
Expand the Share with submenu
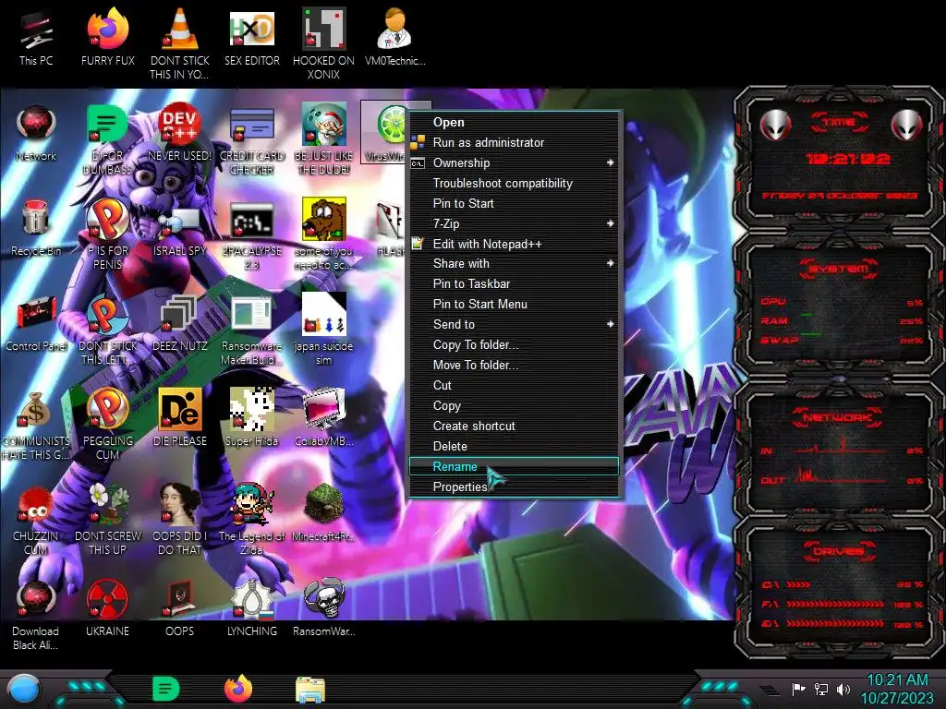(514, 263)
